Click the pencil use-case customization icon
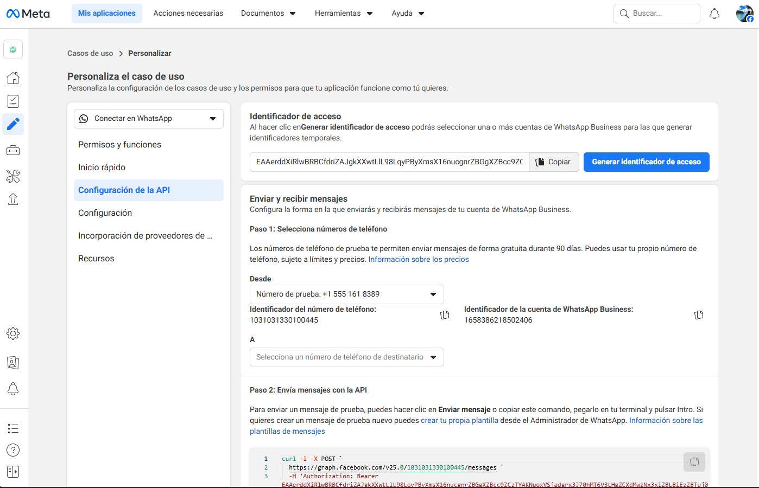The height and width of the screenshot is (488, 759). pos(13,124)
